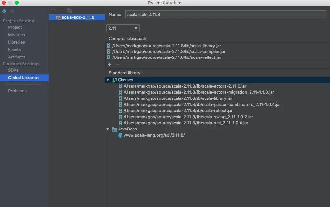Select Global Libraries section
330x207 pixels.
tap(25, 78)
